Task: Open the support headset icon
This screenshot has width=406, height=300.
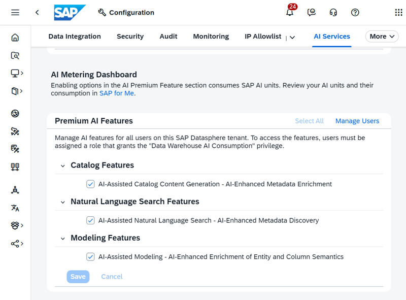Action: [333, 12]
